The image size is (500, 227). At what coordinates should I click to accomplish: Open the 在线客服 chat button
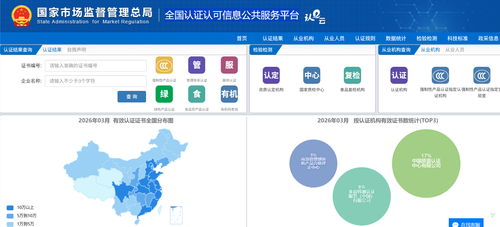[x=466, y=224]
